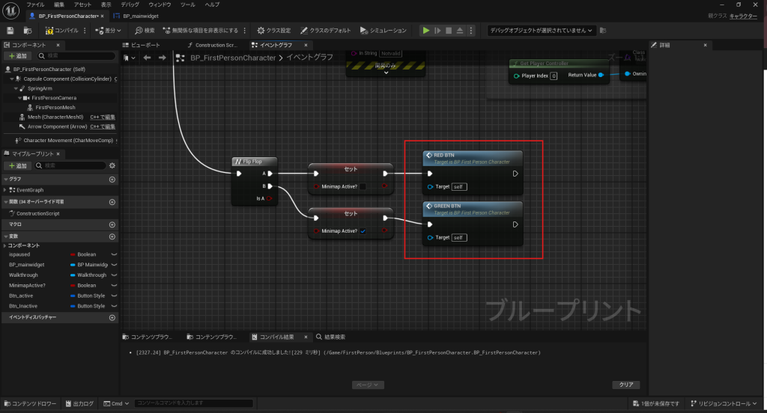Open コンテンツドロワー (Content Drawer)
This screenshot has width=767, height=413.
click(31, 404)
